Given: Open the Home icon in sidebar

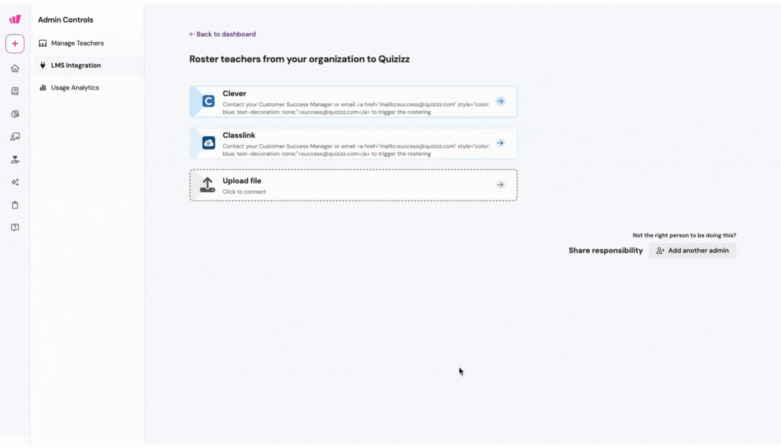Looking at the screenshot, I should pos(15,69).
